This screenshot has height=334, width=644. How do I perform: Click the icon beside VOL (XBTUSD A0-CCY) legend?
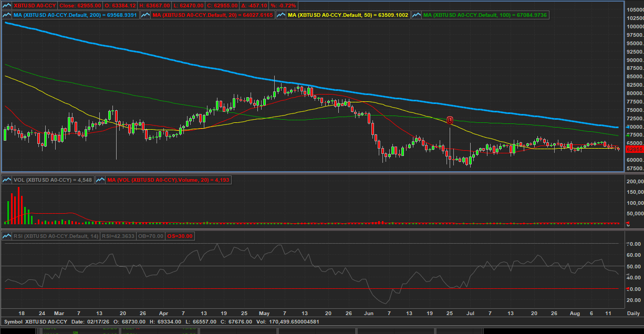point(7,180)
